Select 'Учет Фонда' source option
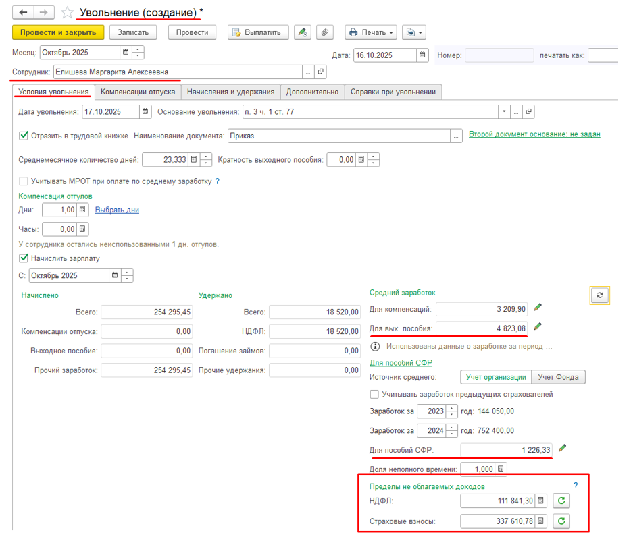This screenshot has width=633, height=543. click(x=557, y=377)
